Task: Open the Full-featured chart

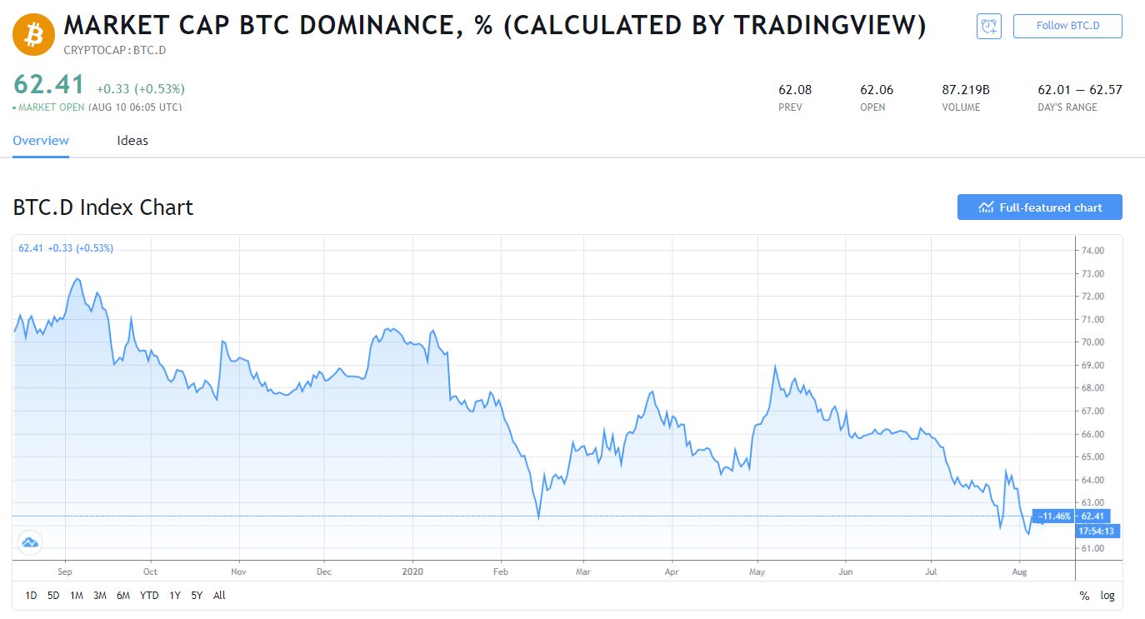Action: point(1039,207)
